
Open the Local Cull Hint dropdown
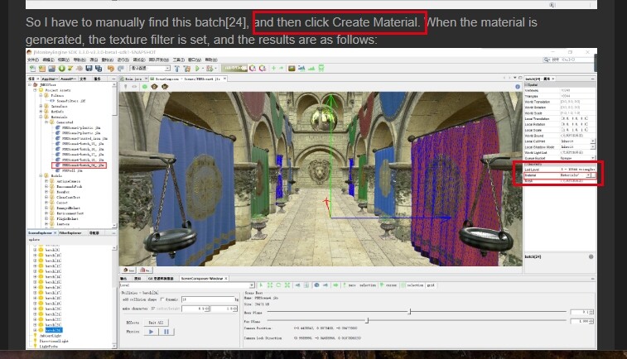(592, 141)
